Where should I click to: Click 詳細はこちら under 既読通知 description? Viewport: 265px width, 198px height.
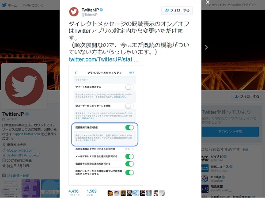tap(89, 140)
